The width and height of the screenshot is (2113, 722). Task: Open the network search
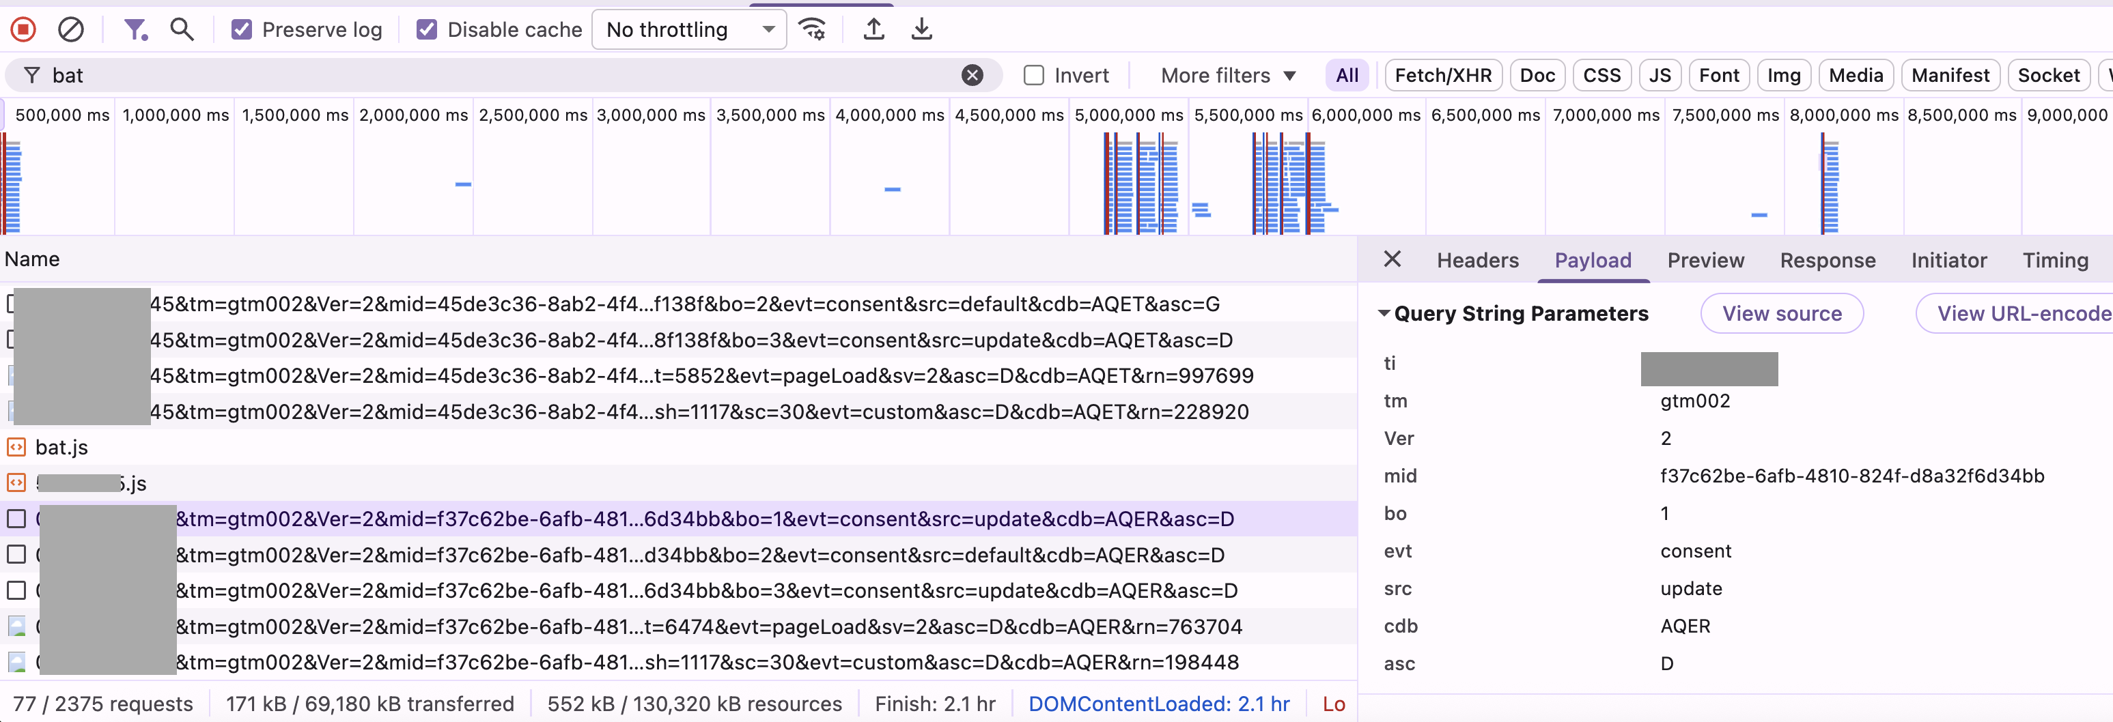tap(181, 29)
